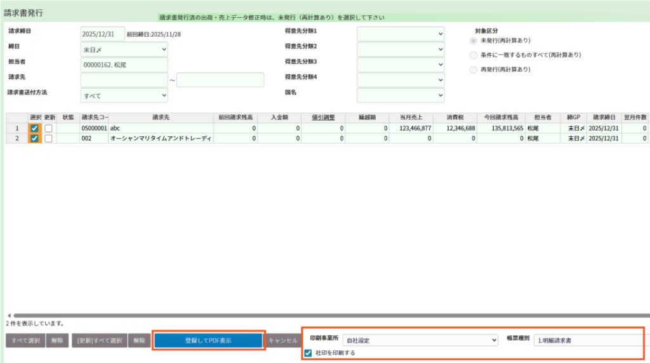Screen dimensions: 650x363
Task: Click the first 請求先 input field
Action: [124, 80]
